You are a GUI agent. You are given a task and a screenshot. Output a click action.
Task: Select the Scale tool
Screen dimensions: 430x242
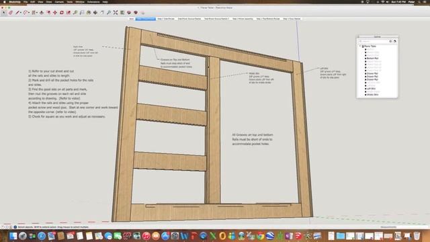click(69, 13)
